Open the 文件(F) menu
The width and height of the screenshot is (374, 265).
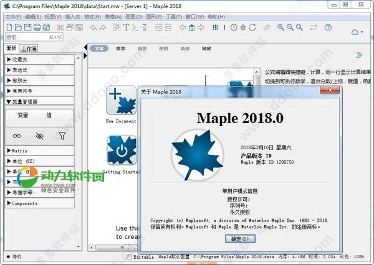[13, 17]
